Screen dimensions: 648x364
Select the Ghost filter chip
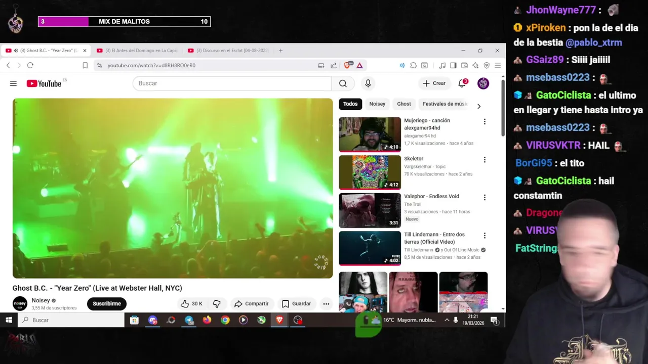click(x=404, y=104)
